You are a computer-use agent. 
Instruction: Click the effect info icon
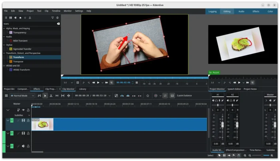pyautogui.click(x=57, y=18)
